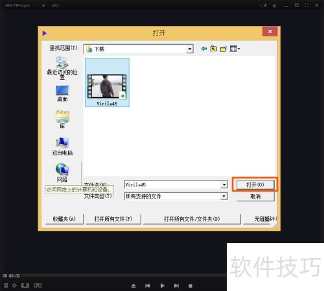Viewport: 324px width, 291px height.
Task: Click the Play button in KMPlayer
Action: [163, 286]
